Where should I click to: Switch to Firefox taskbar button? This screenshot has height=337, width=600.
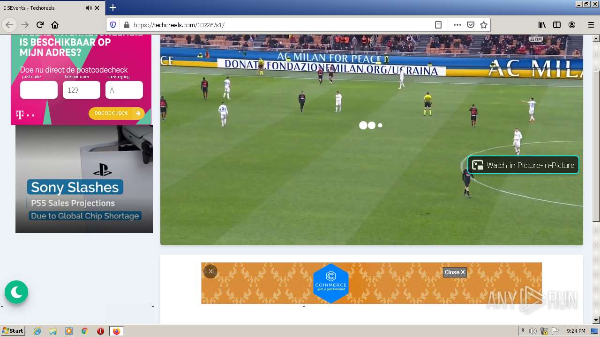point(116,331)
